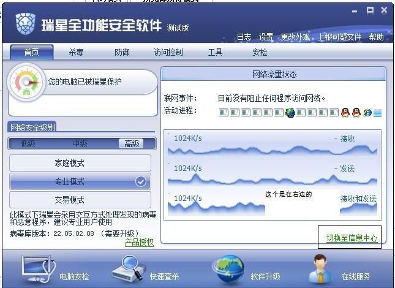Screen dimensions: 395x288
Task: Click the generic process icon just after the globe
Action: pos(301,112)
